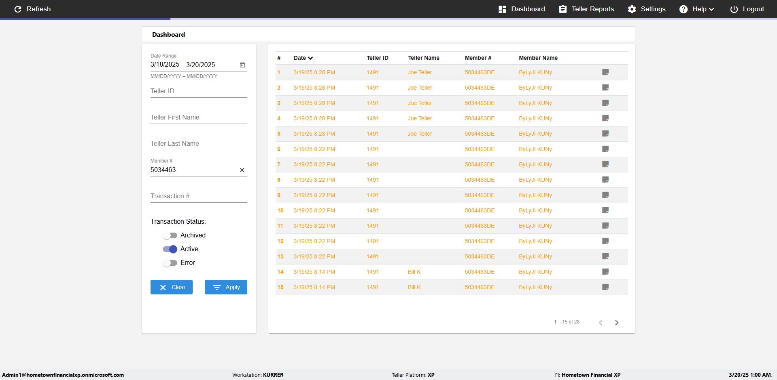Open the Teller Reports menu item
Image resolution: width=777 pixels, height=380 pixels.
tap(586, 9)
